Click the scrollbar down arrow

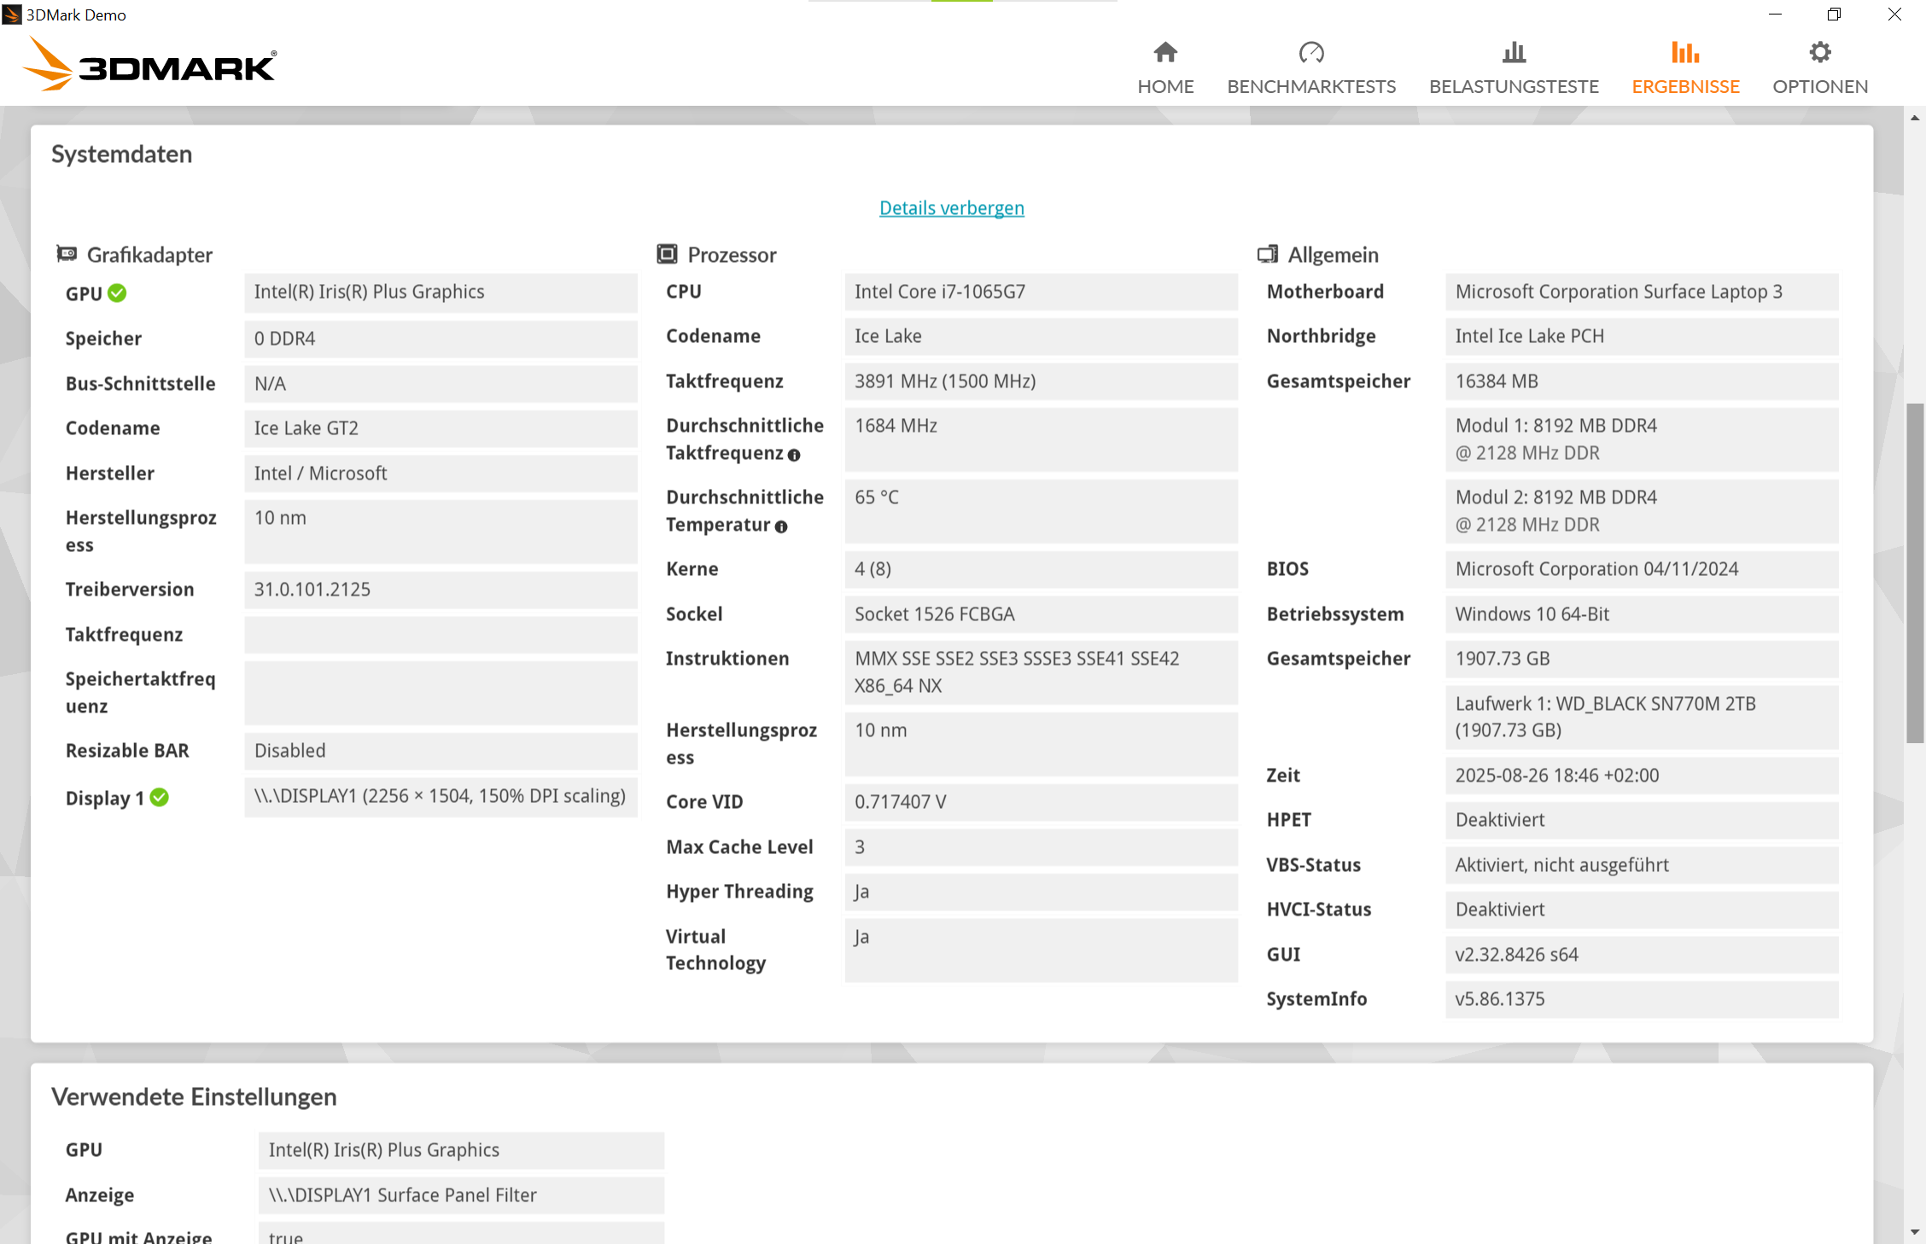[x=1915, y=1232]
